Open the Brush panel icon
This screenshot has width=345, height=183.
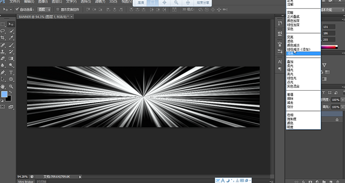(280, 44)
